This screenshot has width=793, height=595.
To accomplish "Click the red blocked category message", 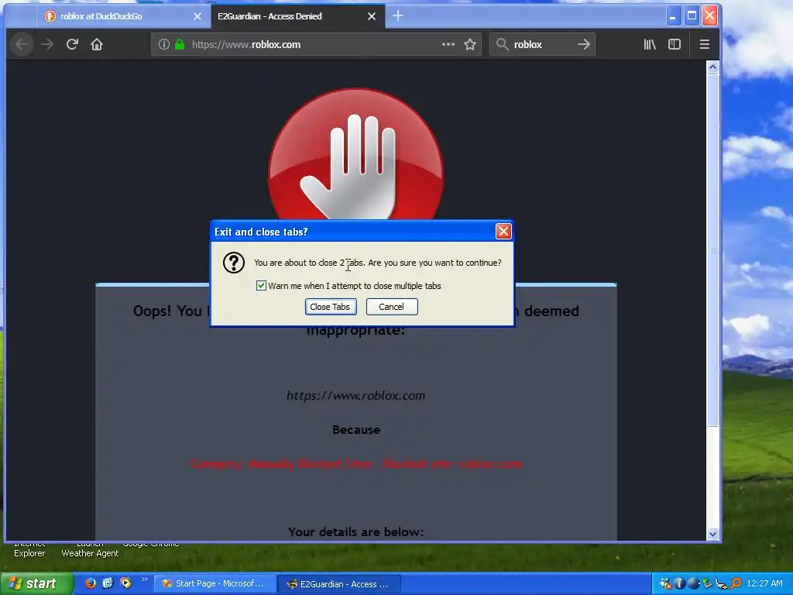I will 356,463.
